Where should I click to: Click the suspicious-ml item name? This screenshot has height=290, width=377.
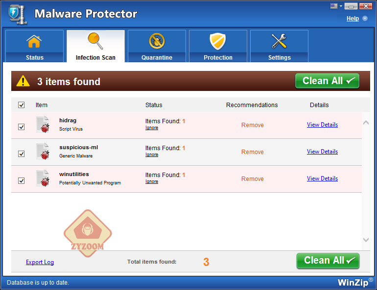tap(79, 147)
